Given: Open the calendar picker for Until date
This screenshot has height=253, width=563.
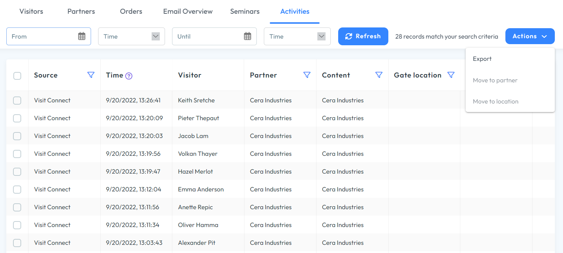Looking at the screenshot, I should 247,36.
